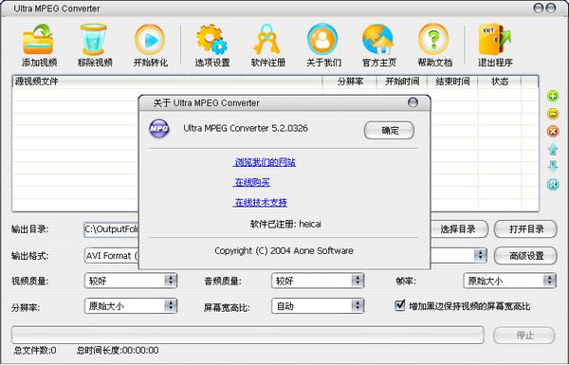569x365 pixels.
Task: Click the 开始时间 column header
Action: [x=402, y=82]
